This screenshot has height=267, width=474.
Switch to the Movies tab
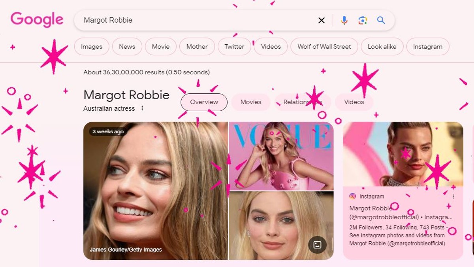coord(250,102)
